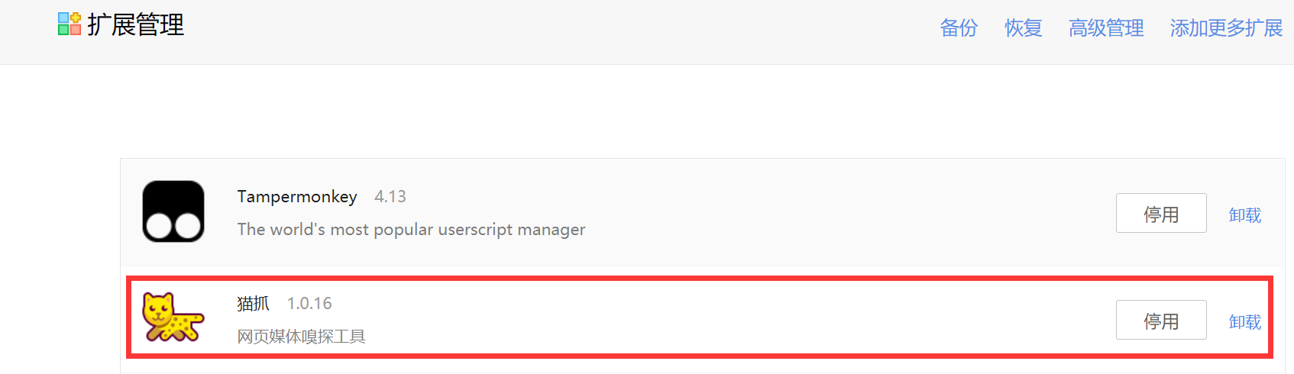Click the 网页媒体嗅探工具 description text
Screen dimensions: 1294x374
coord(301,337)
